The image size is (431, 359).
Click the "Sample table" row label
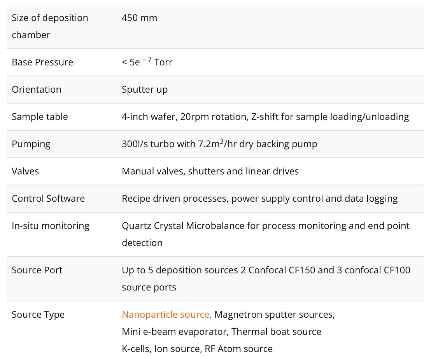(40, 117)
